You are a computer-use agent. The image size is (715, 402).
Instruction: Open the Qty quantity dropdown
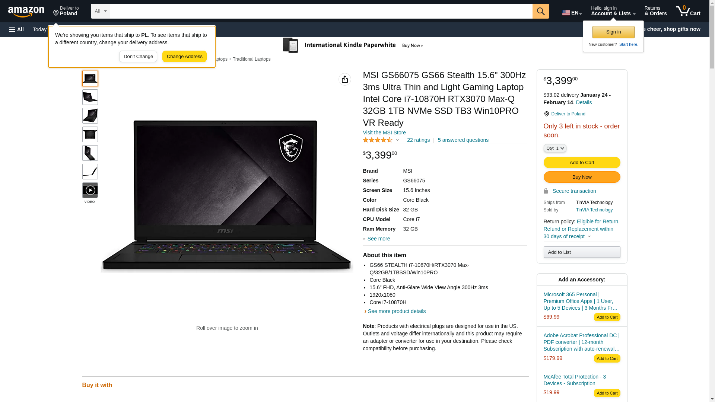[555, 148]
